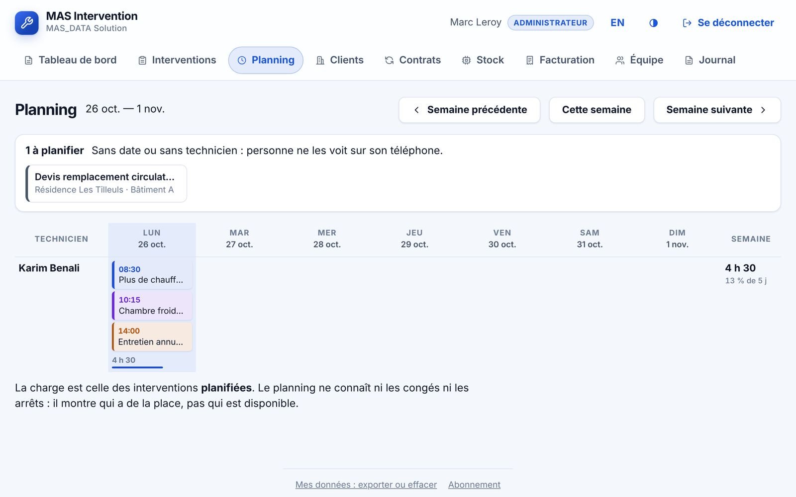Click the Stock chip icon
This screenshot has height=497, width=796.
coord(466,61)
